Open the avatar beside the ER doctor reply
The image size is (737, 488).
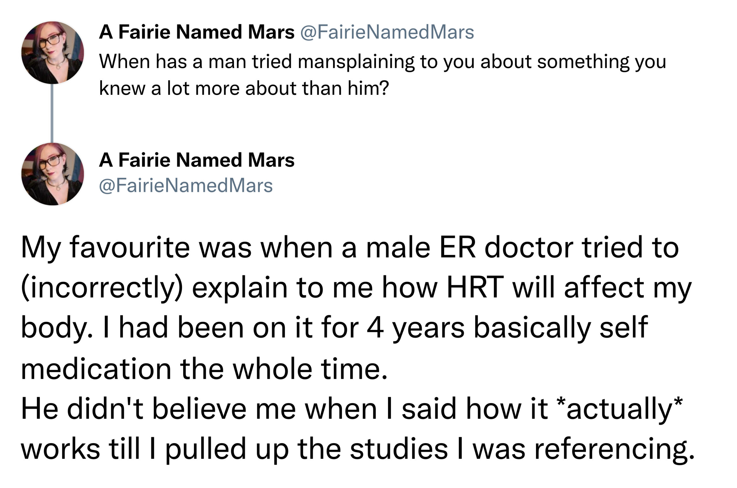pos(53,174)
